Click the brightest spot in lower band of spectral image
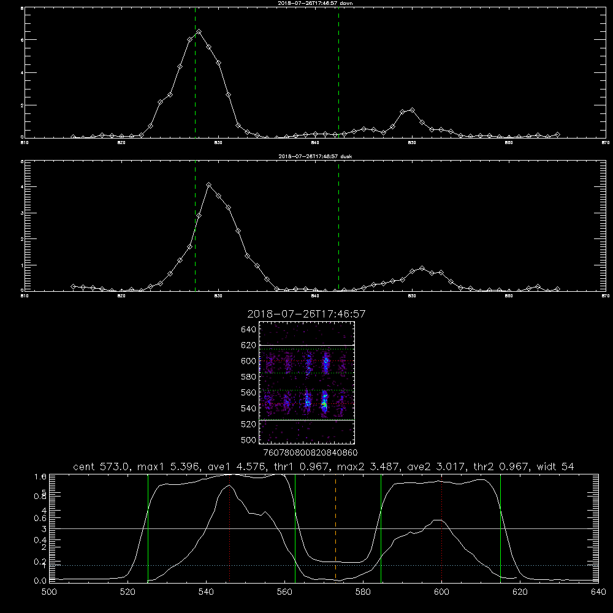Screen dimensions: 613x613 pyautogui.click(x=324, y=404)
